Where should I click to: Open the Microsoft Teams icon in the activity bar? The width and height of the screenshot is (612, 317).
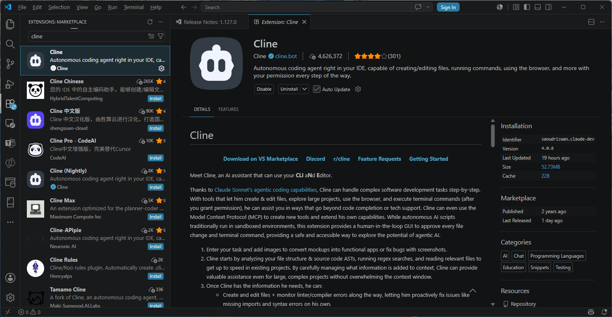(10, 143)
